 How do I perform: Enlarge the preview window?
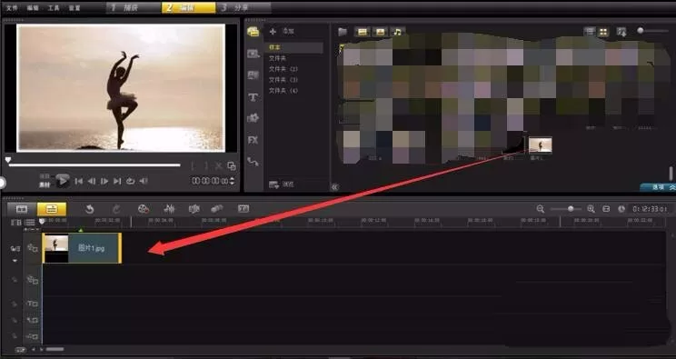point(232,166)
